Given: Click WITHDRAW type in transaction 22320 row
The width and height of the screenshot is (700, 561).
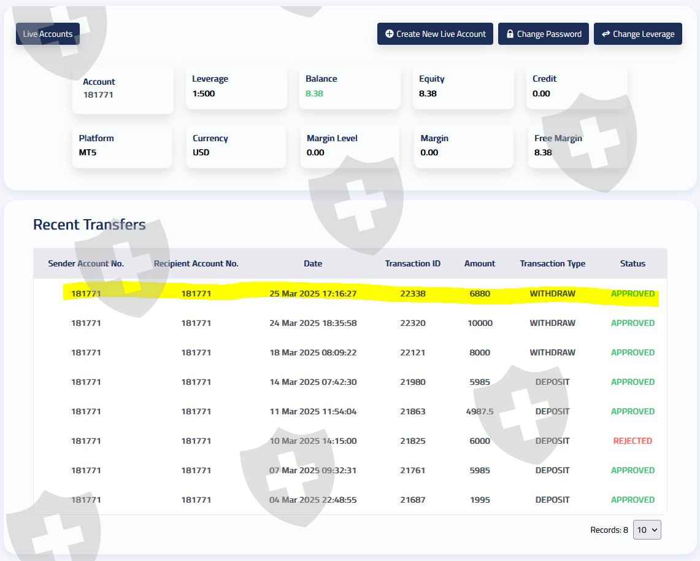Looking at the screenshot, I should coord(552,323).
